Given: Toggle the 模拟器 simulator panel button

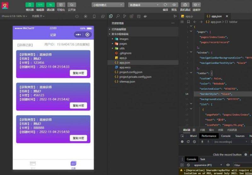Looking at the screenshot, I should pyautogui.click(x=30, y=5).
